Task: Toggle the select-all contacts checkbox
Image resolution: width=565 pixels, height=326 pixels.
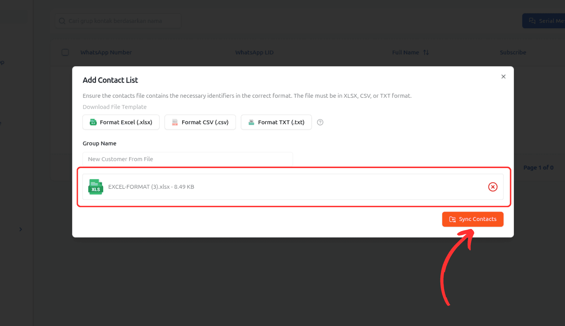Action: pos(65,52)
